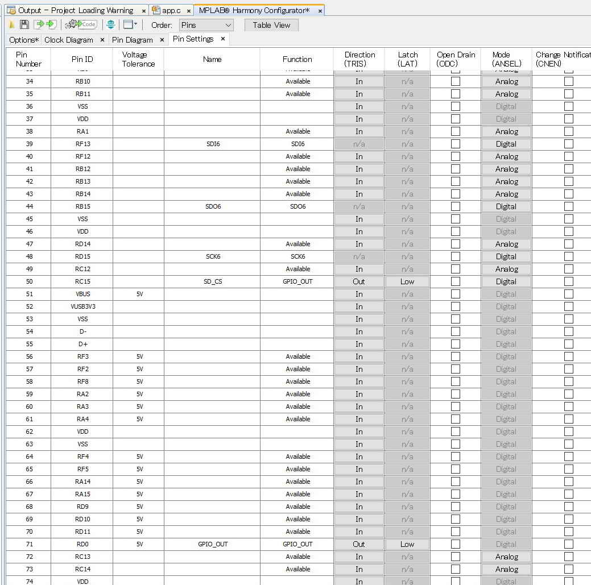Viewport: 591px width, 585px height.
Task: Toggle Analog mode for pin RC12
Action: point(506,269)
